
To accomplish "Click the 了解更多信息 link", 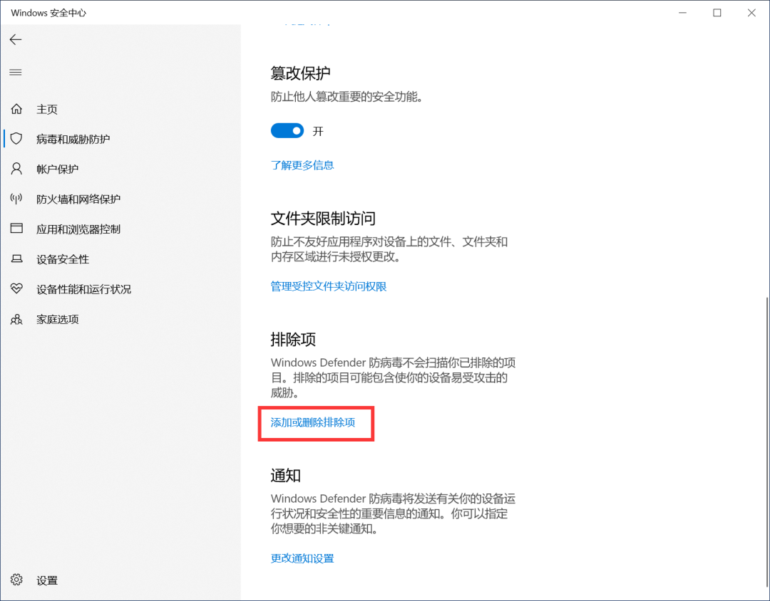I will pos(302,165).
